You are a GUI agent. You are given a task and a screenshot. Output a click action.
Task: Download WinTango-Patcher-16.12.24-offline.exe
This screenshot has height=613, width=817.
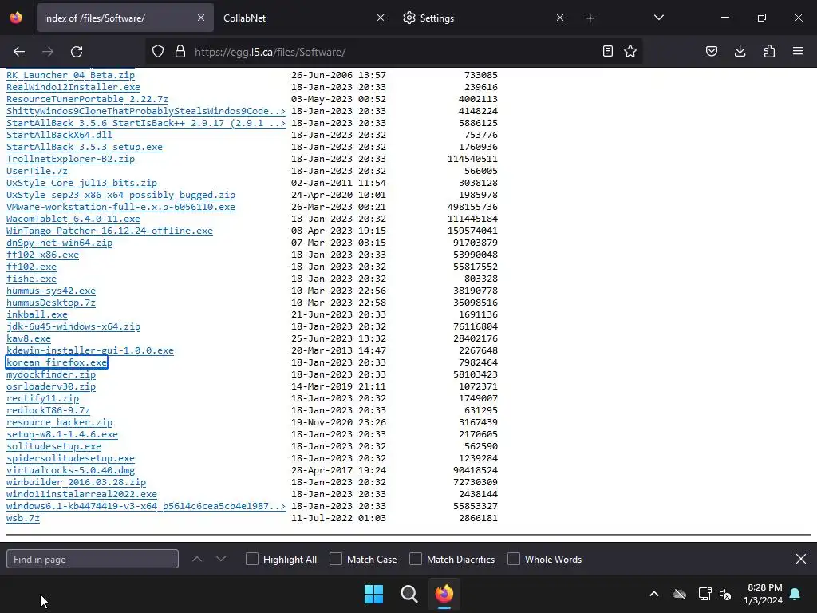tap(109, 231)
